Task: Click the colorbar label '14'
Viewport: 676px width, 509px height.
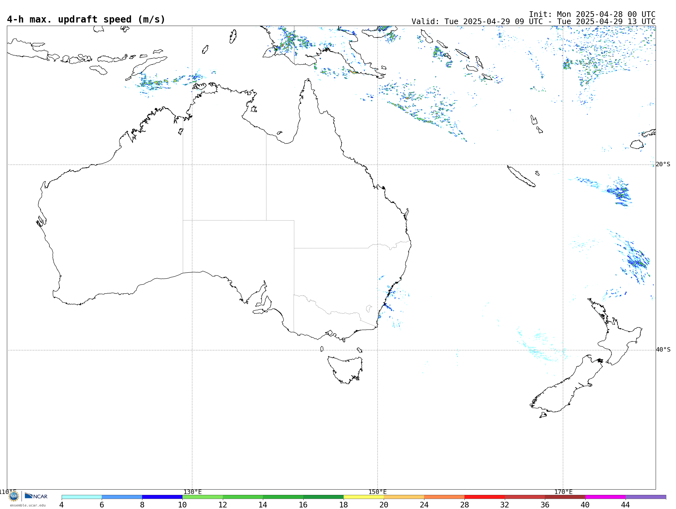Action: pyautogui.click(x=263, y=505)
